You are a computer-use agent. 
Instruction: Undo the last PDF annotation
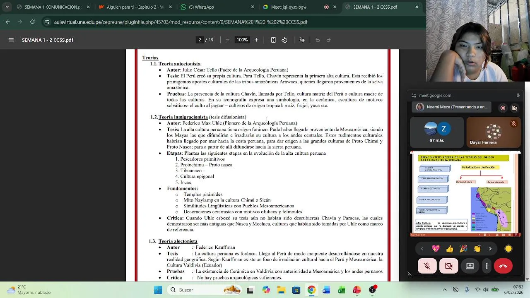[318, 40]
